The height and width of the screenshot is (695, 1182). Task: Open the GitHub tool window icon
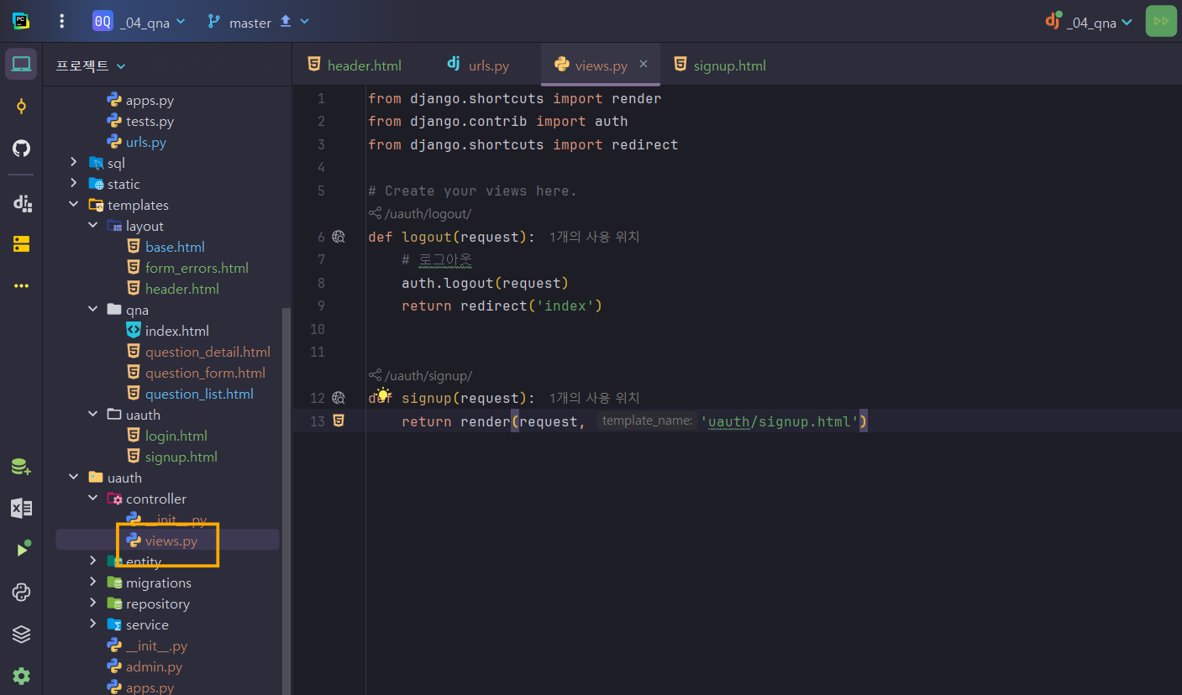pyautogui.click(x=21, y=149)
